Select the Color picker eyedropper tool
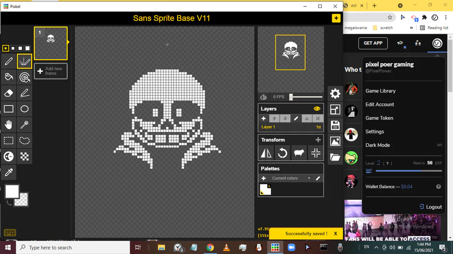453x254 pixels. pyautogui.click(x=9, y=172)
